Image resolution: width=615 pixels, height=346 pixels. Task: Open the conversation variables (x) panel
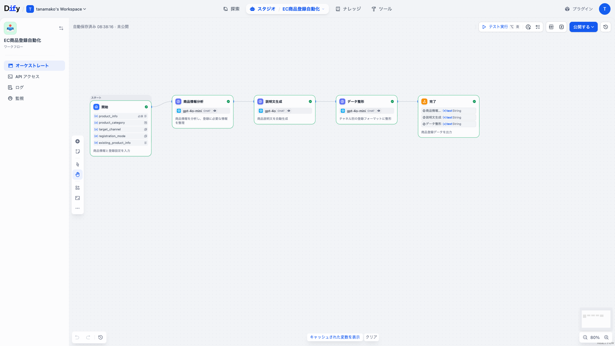[x=562, y=27]
